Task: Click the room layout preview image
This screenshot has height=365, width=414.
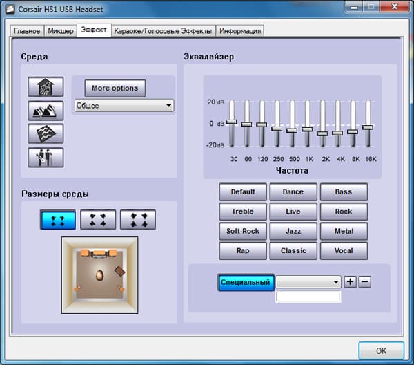Action: pos(99,275)
